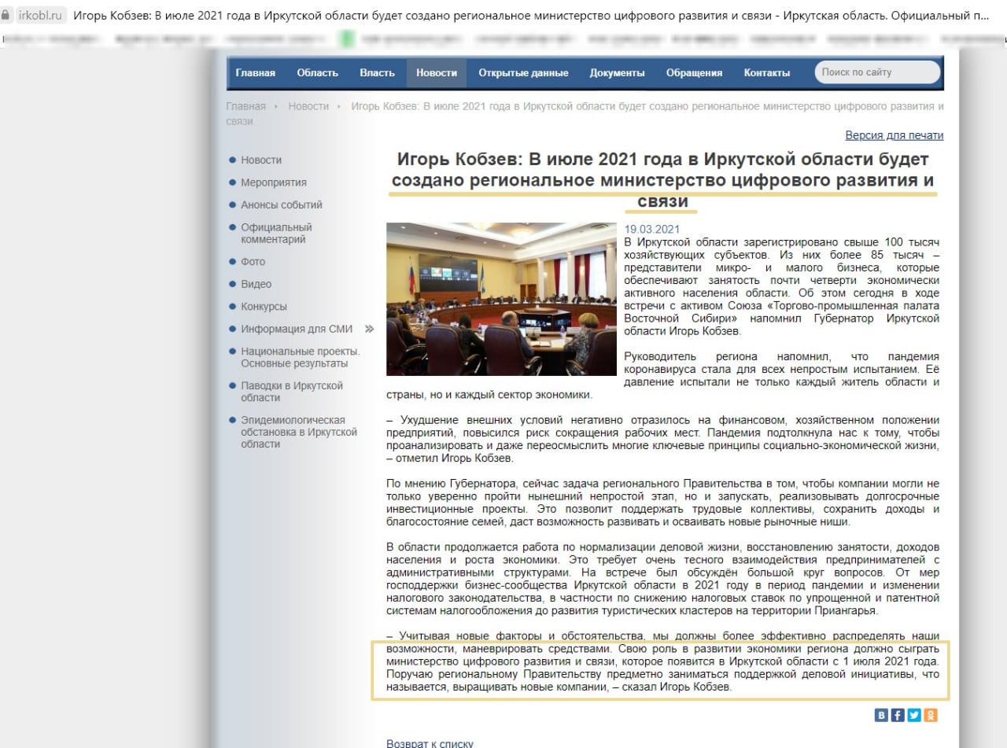Share article on Twitter icon
1007x748 pixels.
(x=914, y=715)
